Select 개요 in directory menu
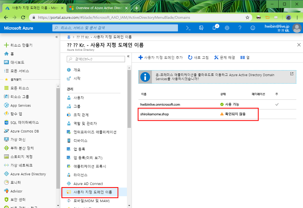 (74, 70)
